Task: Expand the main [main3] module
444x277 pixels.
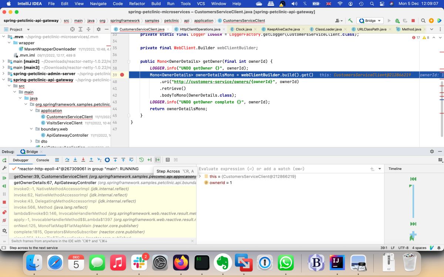Action: click(4, 68)
